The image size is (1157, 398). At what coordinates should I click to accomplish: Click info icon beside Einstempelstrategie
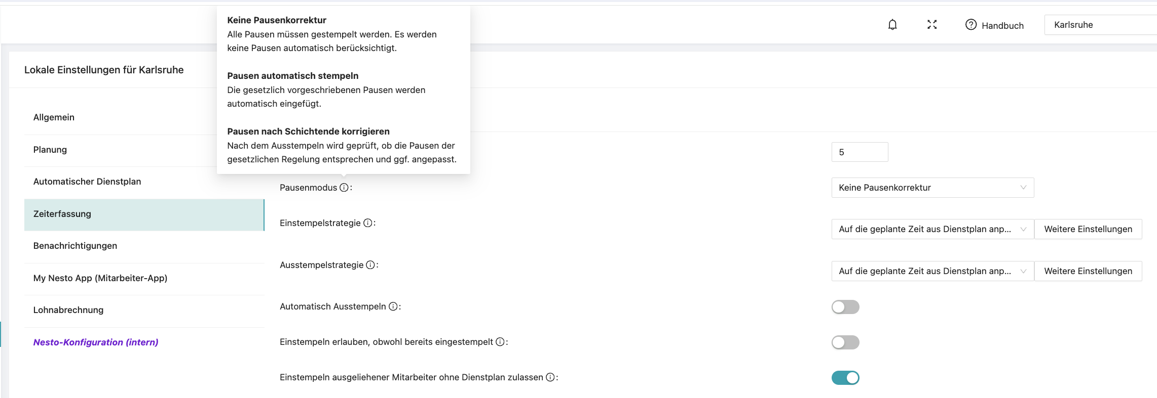click(368, 223)
